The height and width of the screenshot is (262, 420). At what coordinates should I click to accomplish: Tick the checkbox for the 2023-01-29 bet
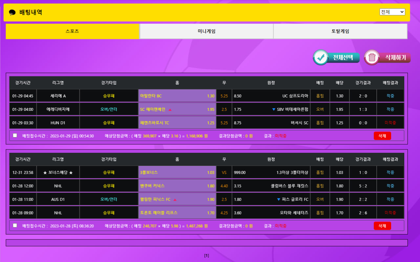(15, 135)
